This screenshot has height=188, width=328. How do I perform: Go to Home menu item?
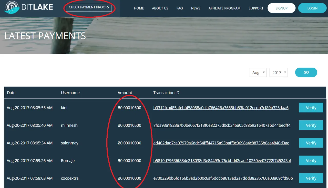(139, 8)
